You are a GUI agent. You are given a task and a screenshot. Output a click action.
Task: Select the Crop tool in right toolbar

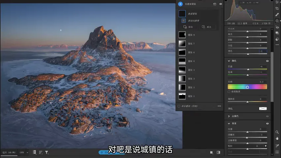pos(277,9)
